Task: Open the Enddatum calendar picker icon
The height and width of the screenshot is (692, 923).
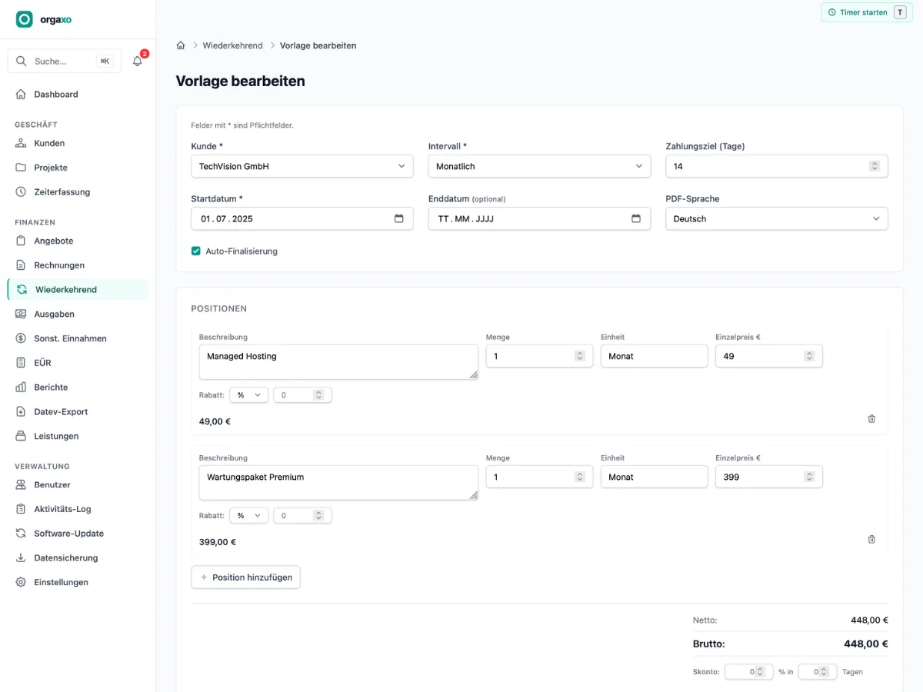Action: tap(636, 218)
